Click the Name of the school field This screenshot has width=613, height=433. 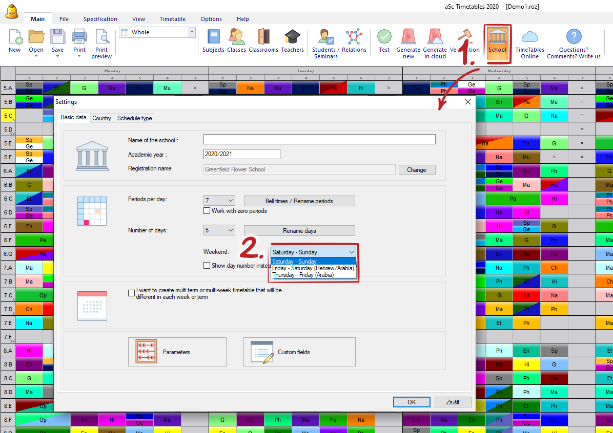point(319,139)
